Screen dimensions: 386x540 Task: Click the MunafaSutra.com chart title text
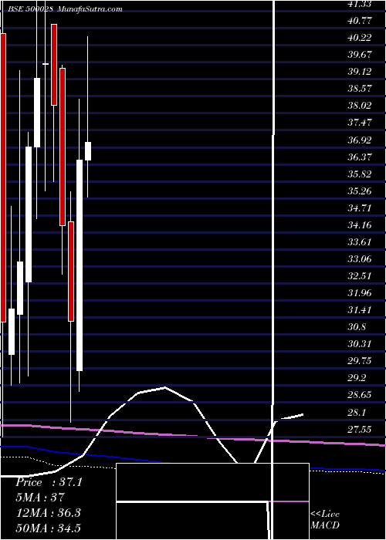(90, 9)
